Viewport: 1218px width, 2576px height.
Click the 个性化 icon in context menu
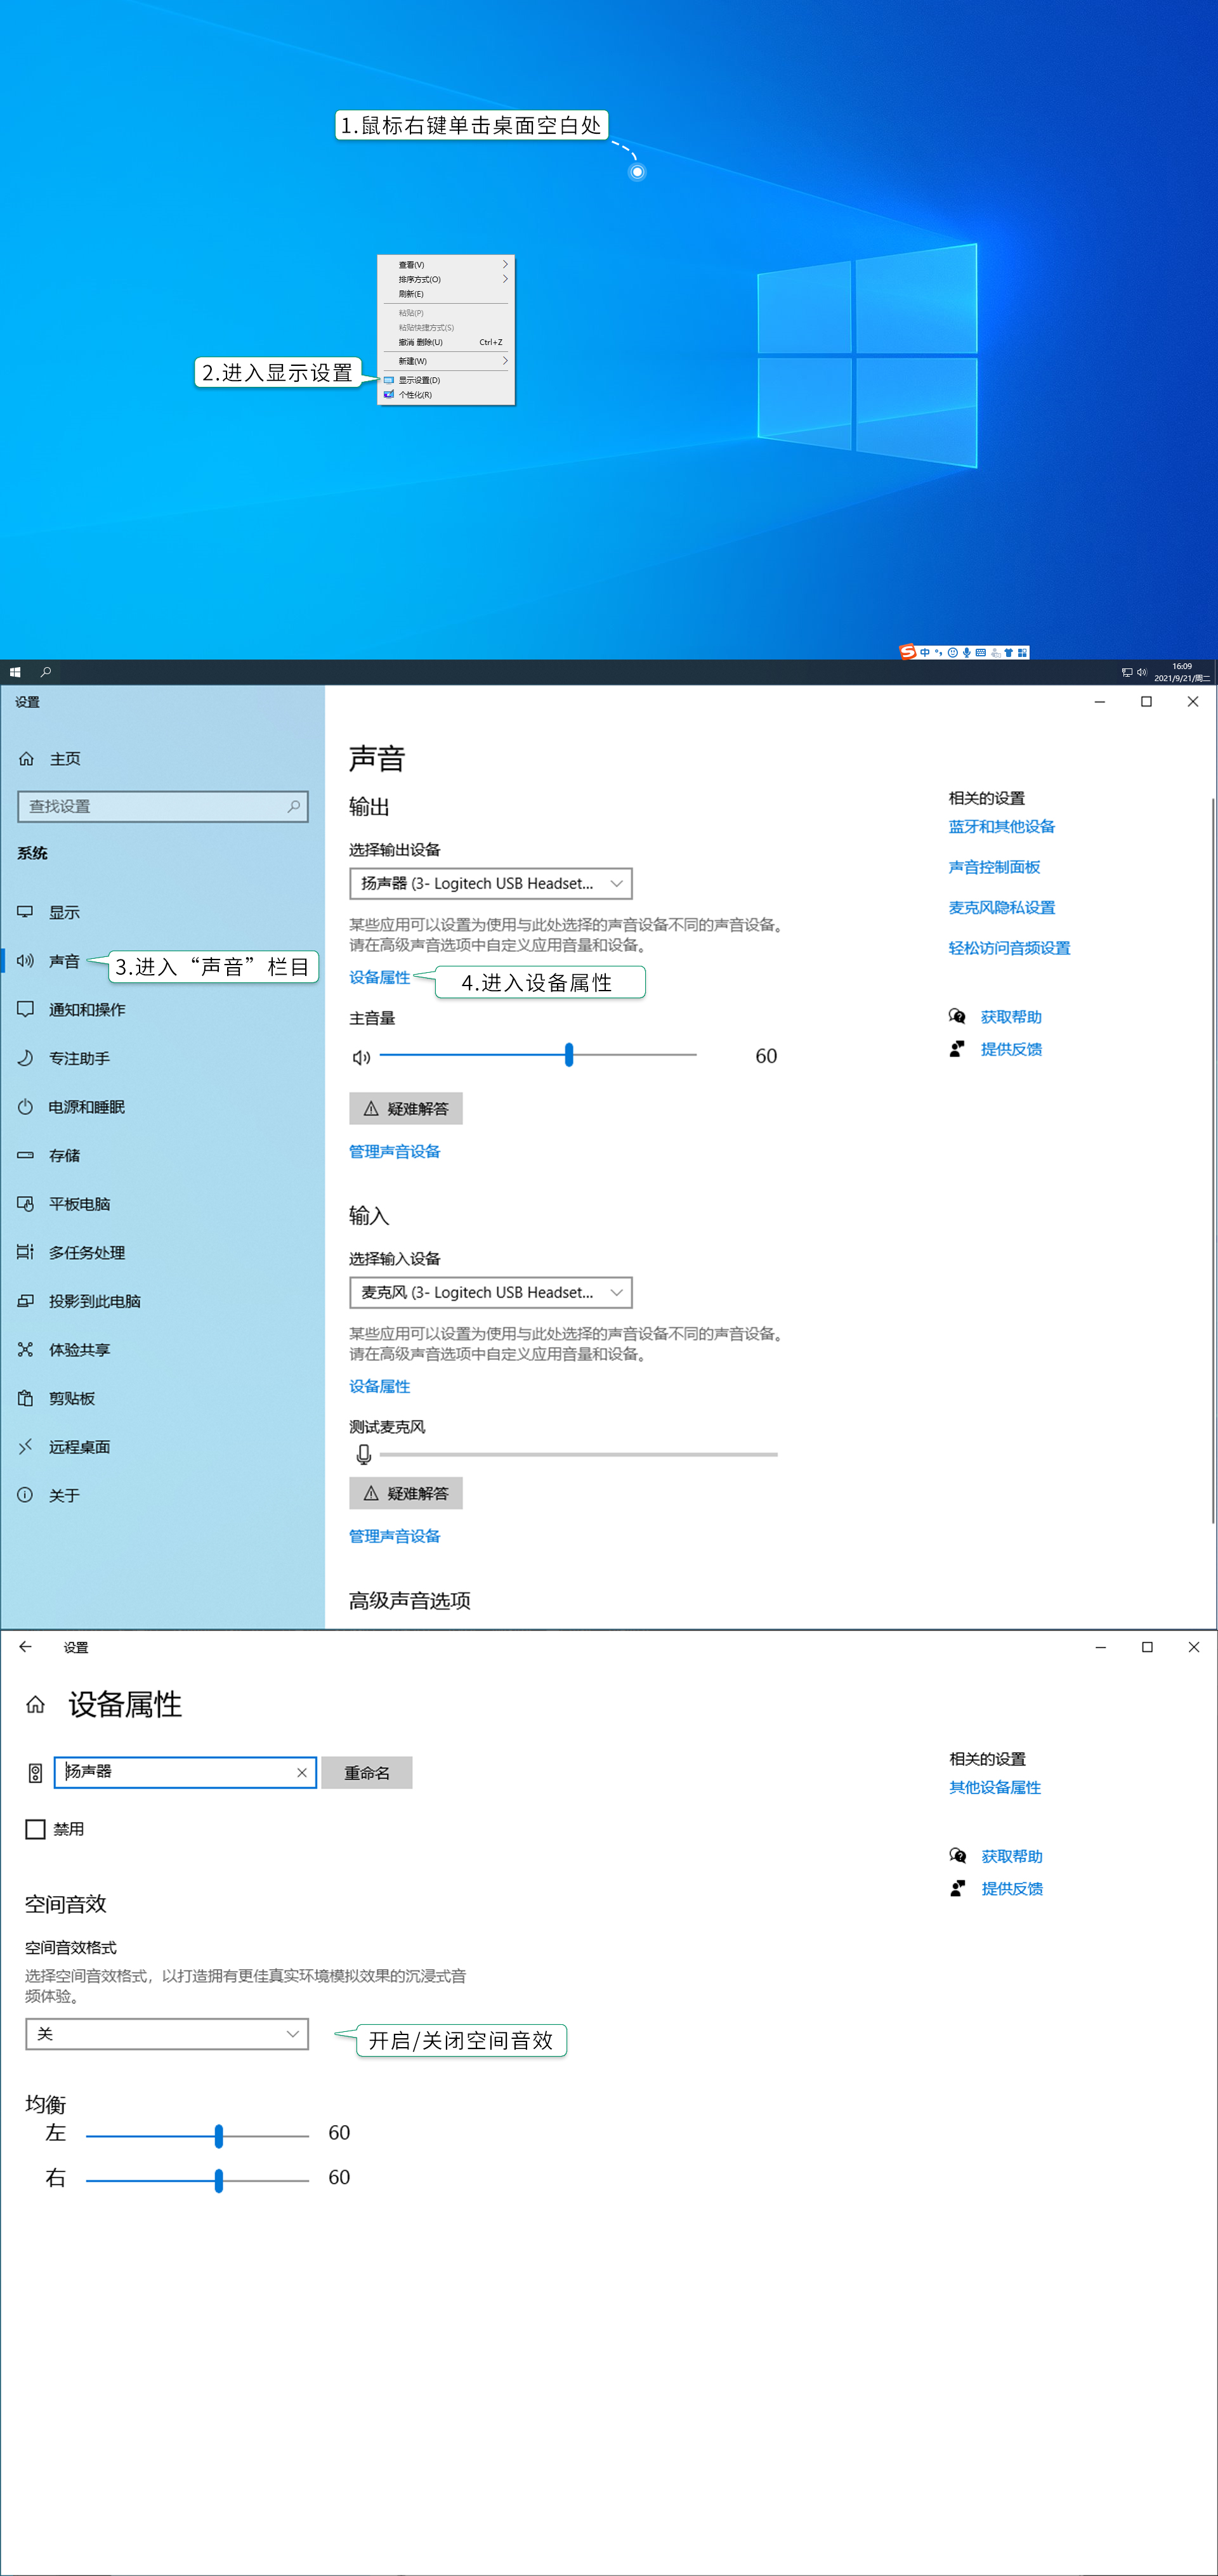tap(389, 394)
